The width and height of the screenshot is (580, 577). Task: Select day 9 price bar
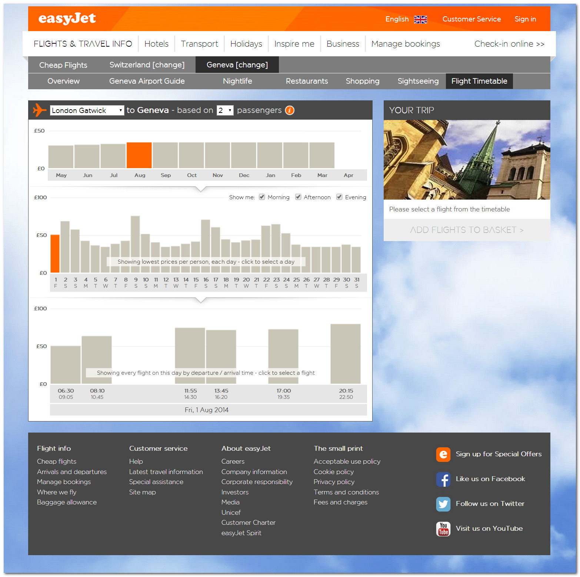tap(136, 244)
